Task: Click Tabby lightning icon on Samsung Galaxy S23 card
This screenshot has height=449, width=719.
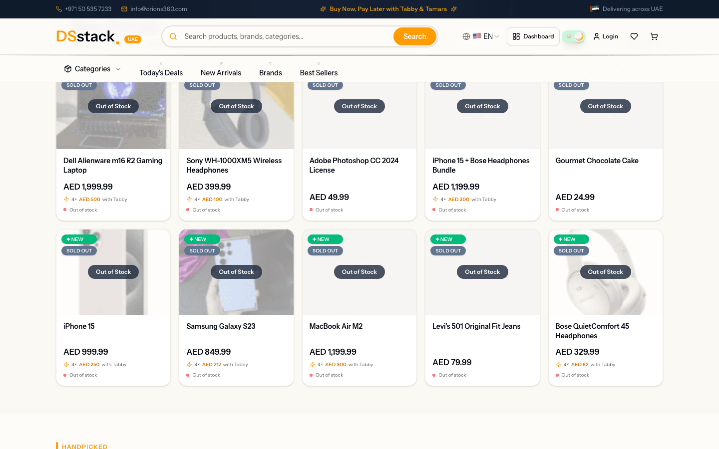Action: [189, 365]
